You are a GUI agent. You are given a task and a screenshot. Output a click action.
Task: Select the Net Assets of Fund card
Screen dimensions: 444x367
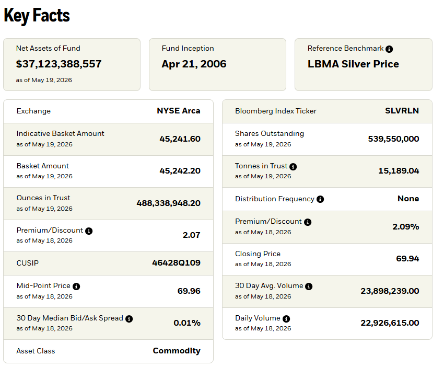pos(72,65)
